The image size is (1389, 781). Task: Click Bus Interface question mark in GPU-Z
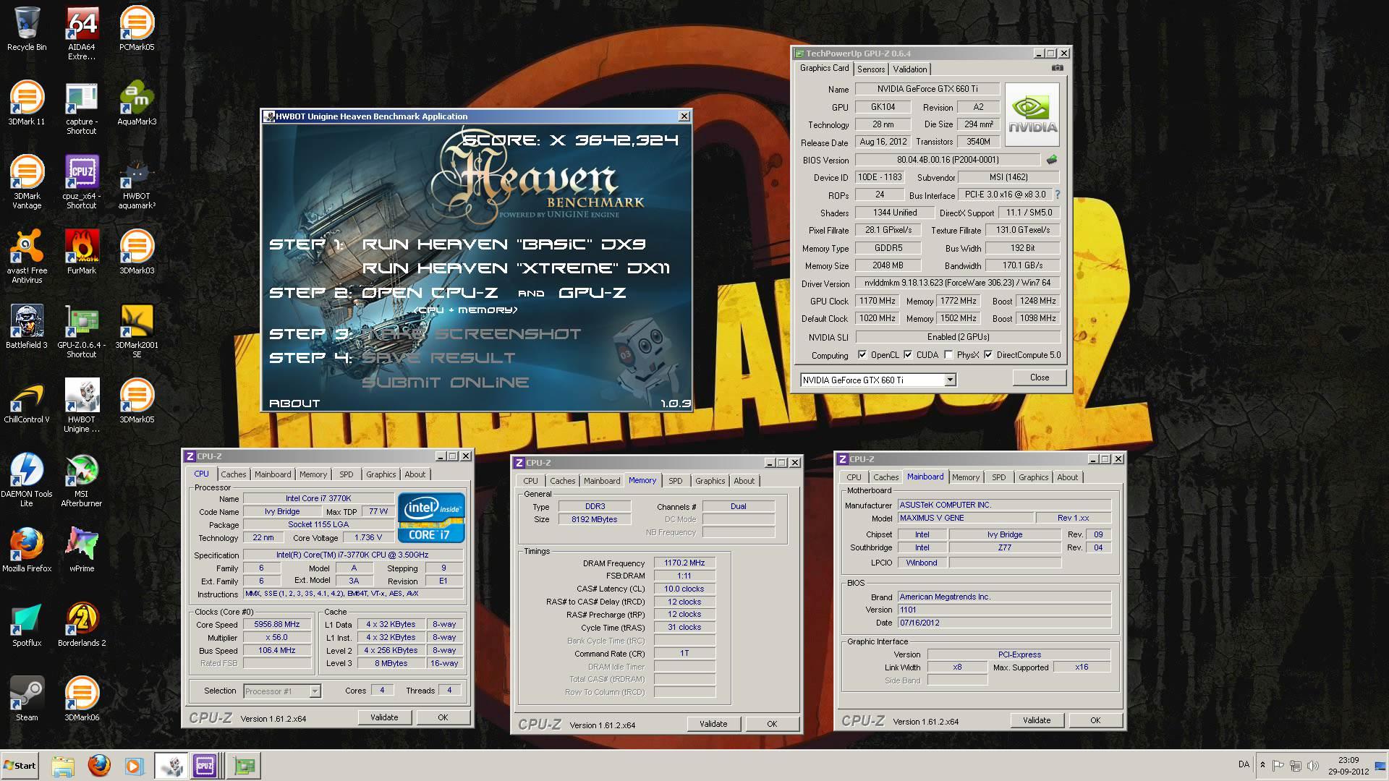pyautogui.click(x=1057, y=195)
